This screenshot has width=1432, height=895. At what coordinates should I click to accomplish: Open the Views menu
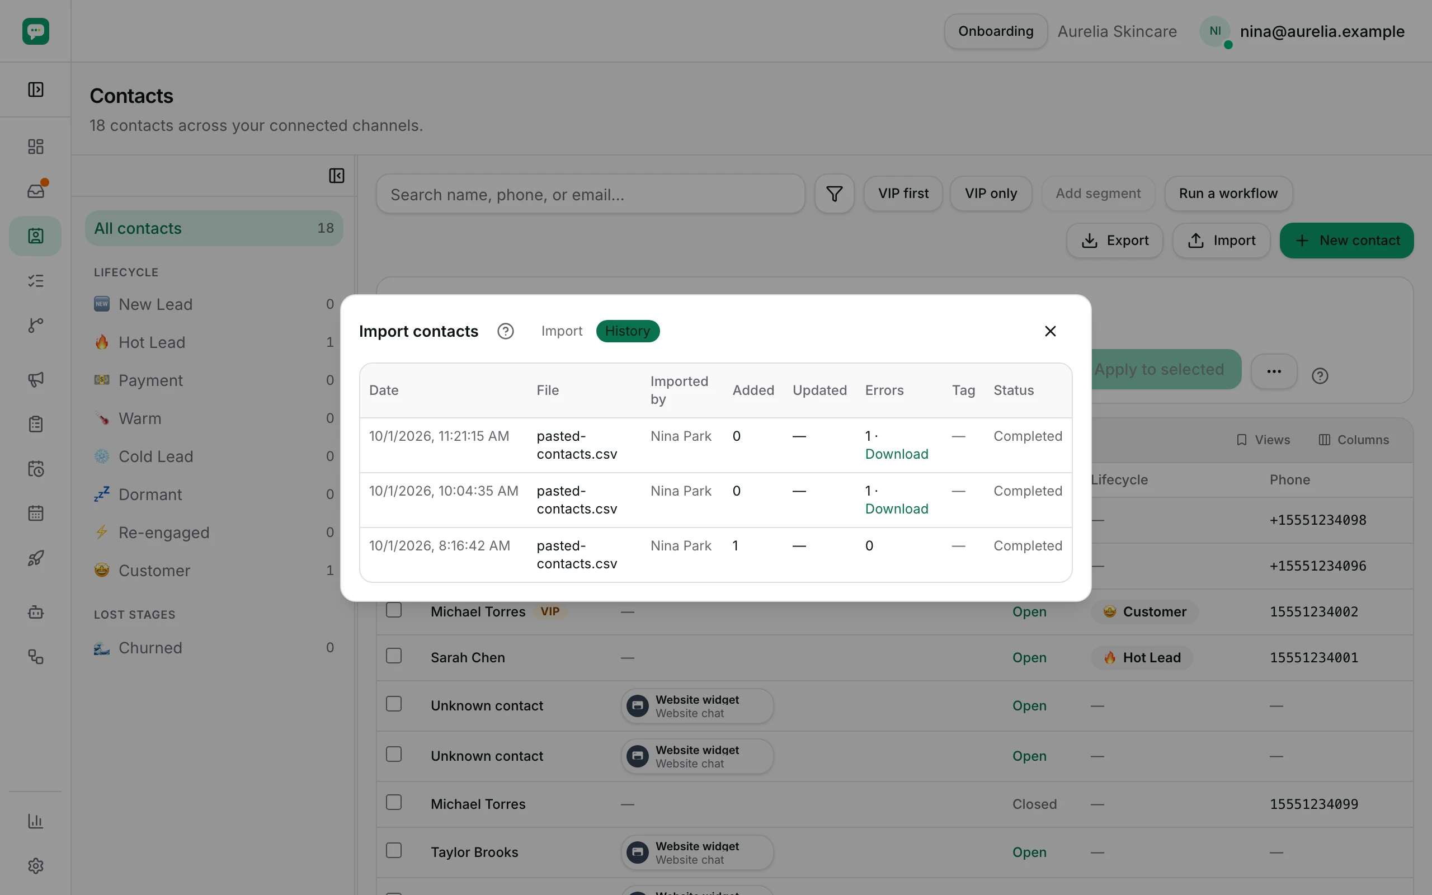(x=1264, y=440)
